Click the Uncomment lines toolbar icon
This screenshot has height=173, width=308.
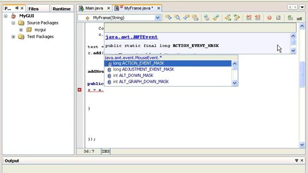(x=299, y=18)
